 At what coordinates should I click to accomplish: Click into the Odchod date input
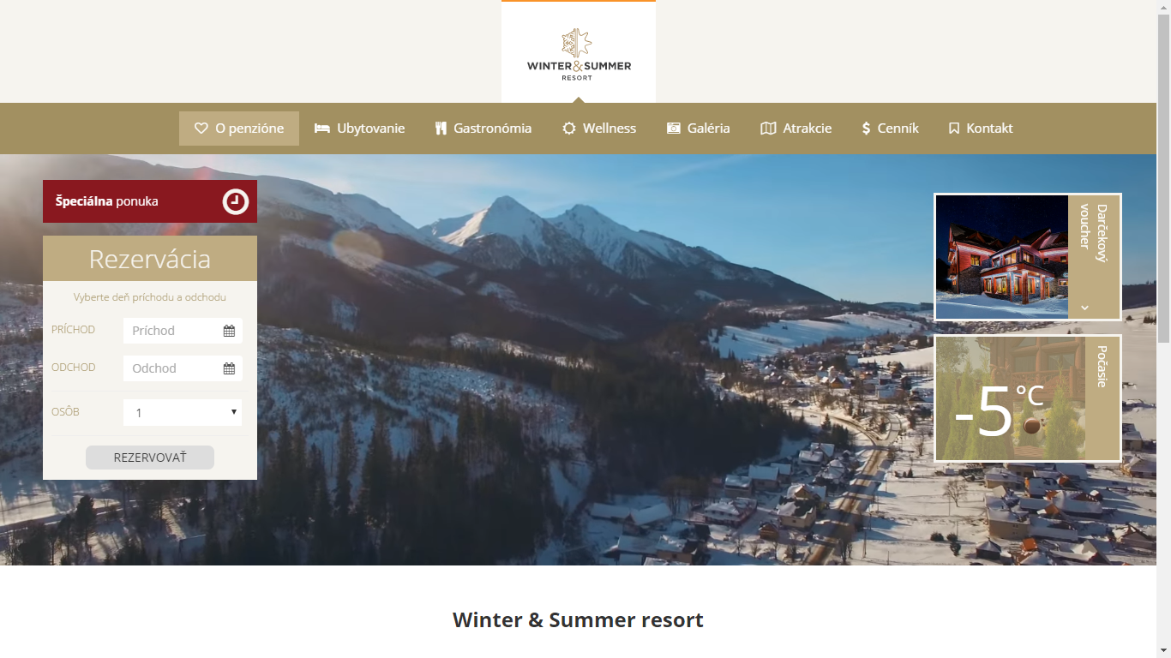pos(183,368)
